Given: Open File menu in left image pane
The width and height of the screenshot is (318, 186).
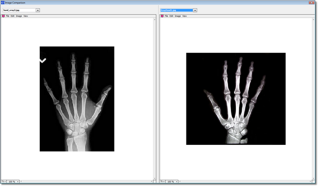Looking at the screenshot, I should 8,16.
